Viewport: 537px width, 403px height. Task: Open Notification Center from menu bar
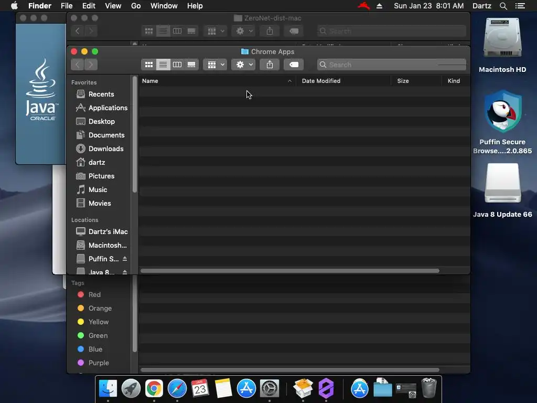(520, 6)
